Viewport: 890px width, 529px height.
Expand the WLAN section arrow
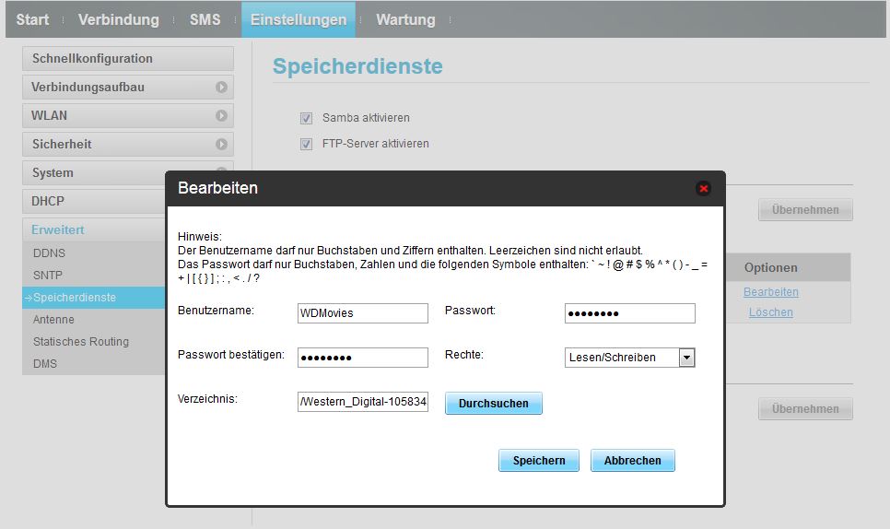221,116
